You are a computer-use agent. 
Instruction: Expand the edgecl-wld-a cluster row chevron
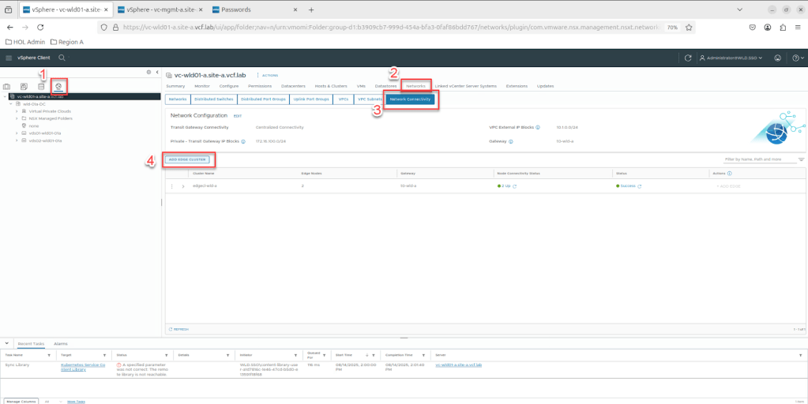click(183, 186)
